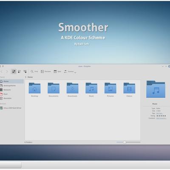Go back with the left arrow button
170x170 pixels.
tap(2, 71)
